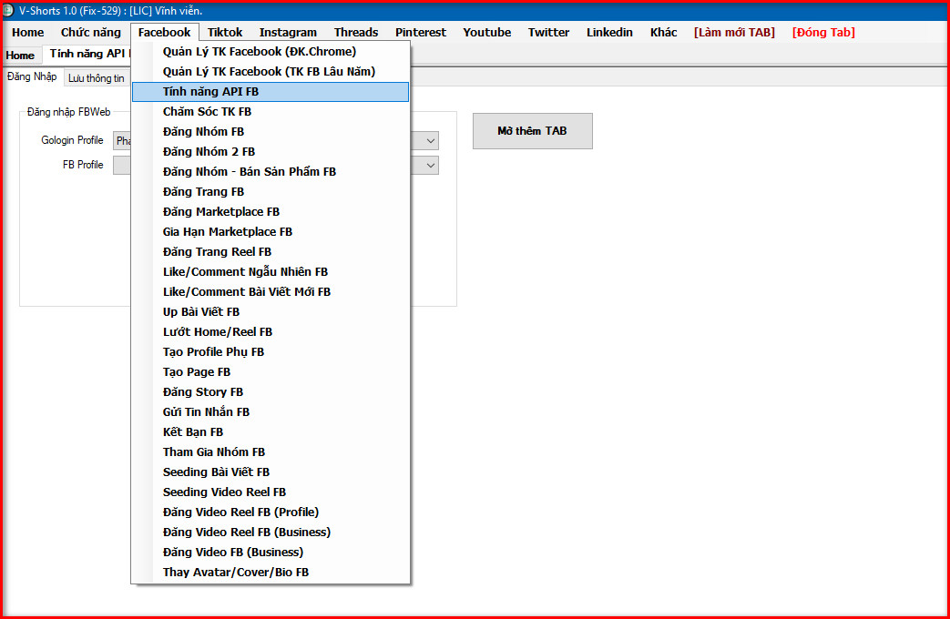Select Gửi Tin Nhắn FB
The height and width of the screenshot is (619, 950).
pyautogui.click(x=271, y=411)
